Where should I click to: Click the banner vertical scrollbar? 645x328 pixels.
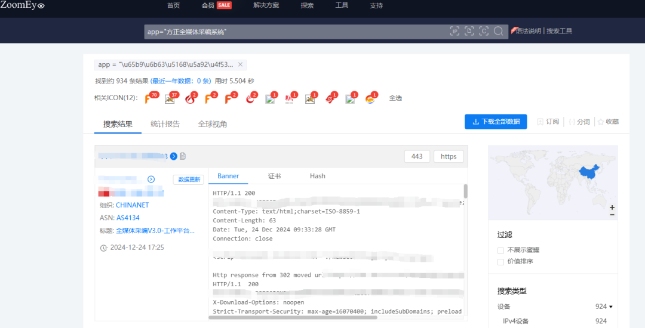point(466,191)
